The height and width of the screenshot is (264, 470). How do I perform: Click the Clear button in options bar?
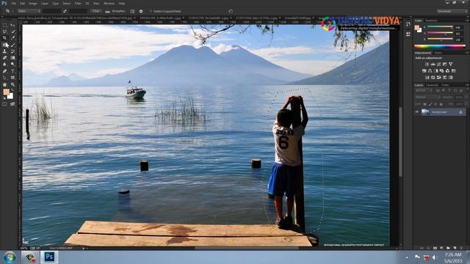coord(96,11)
